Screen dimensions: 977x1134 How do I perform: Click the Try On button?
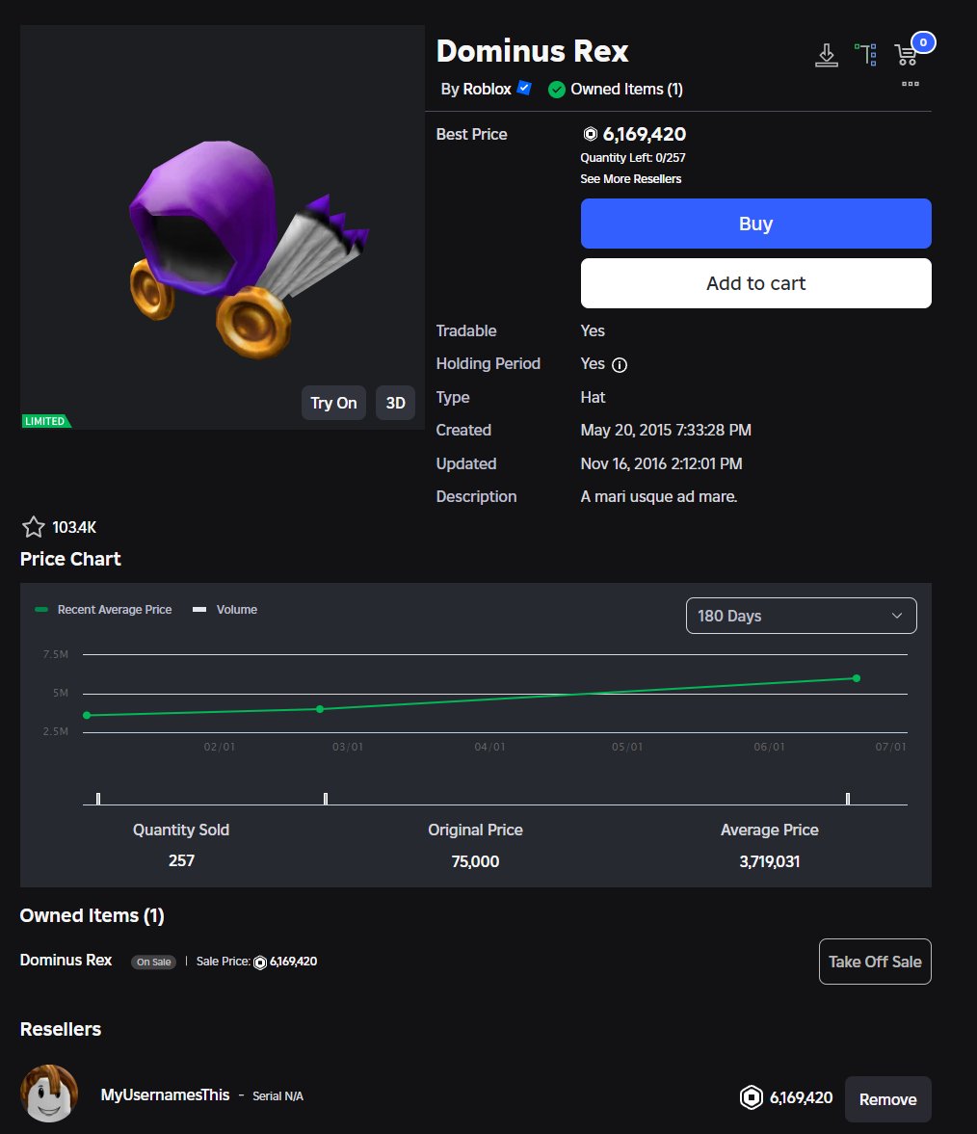333,403
